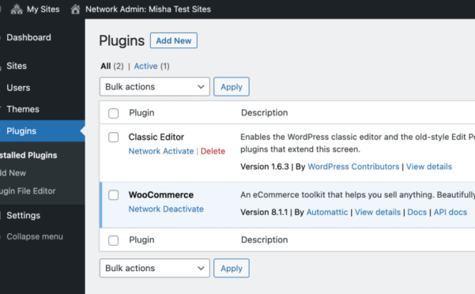Go to Sites in the sidebar
Viewport: 475px width, 294px height.
click(x=17, y=66)
